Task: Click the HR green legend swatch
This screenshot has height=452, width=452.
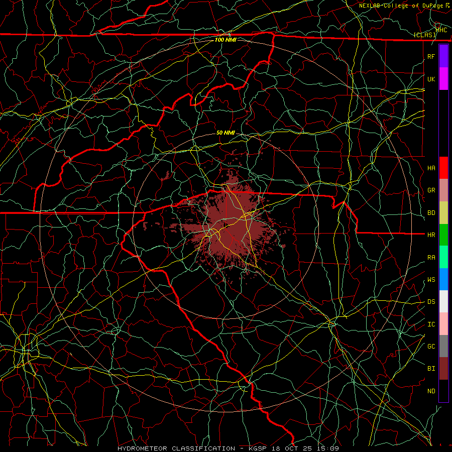Action: (443, 235)
